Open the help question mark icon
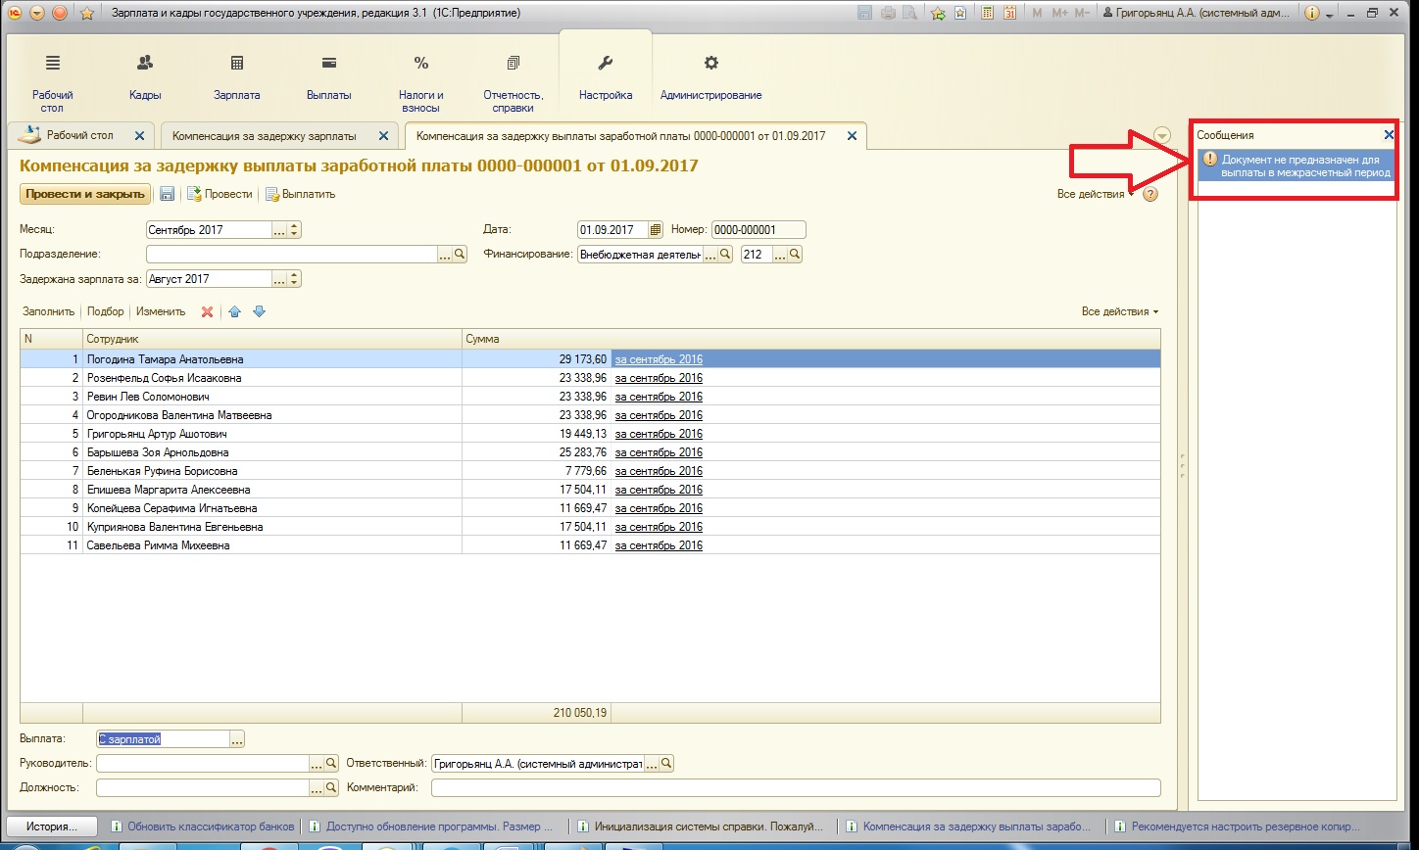1419x850 pixels. point(1150,194)
